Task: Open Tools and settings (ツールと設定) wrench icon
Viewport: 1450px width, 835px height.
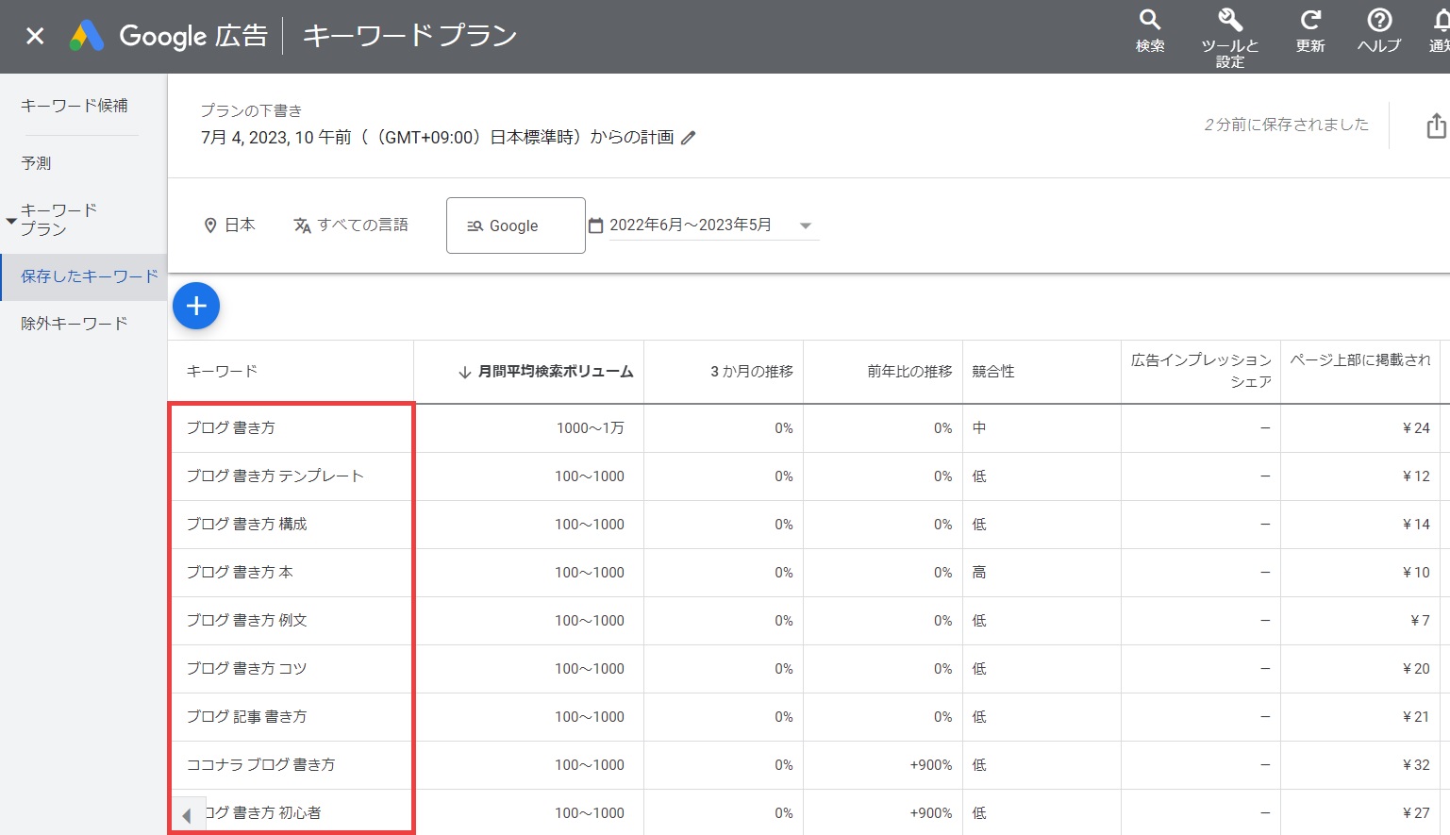Action: point(1229,38)
